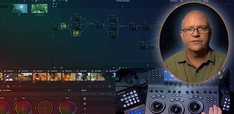Click the play forward button
Viewport: 234px width, 114px height.
tap(123, 68)
